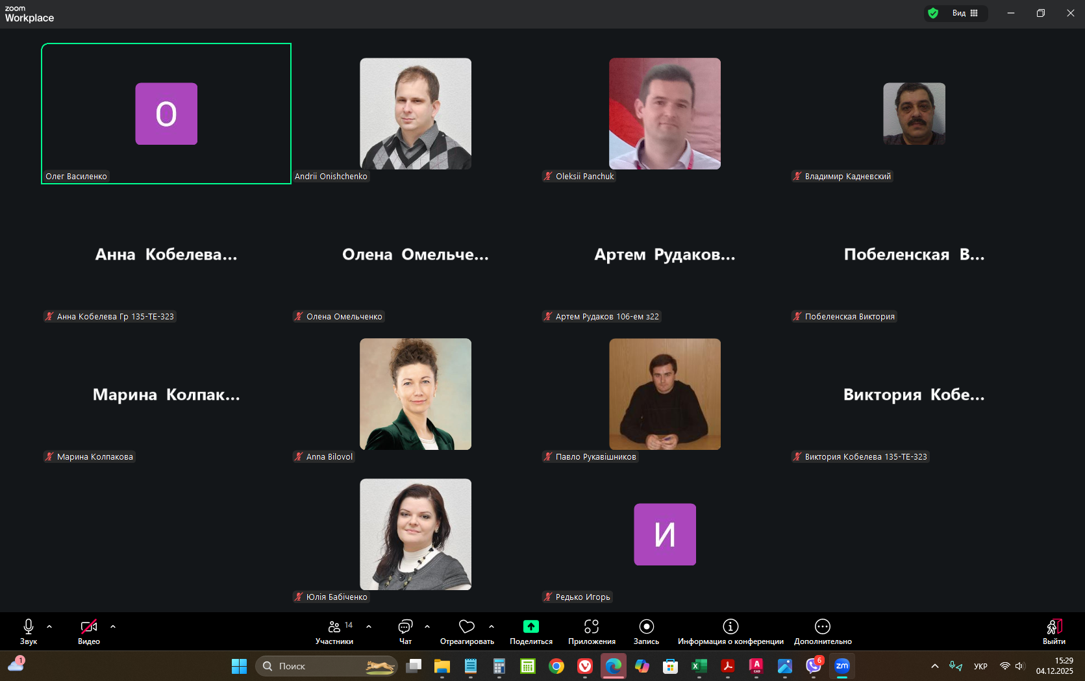Click the green encryption shield icon
1085x681 pixels.
933,13
